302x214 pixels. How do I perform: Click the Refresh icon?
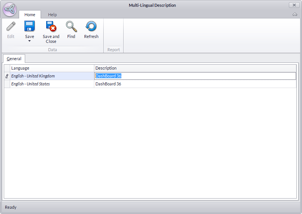pyautogui.click(x=91, y=26)
